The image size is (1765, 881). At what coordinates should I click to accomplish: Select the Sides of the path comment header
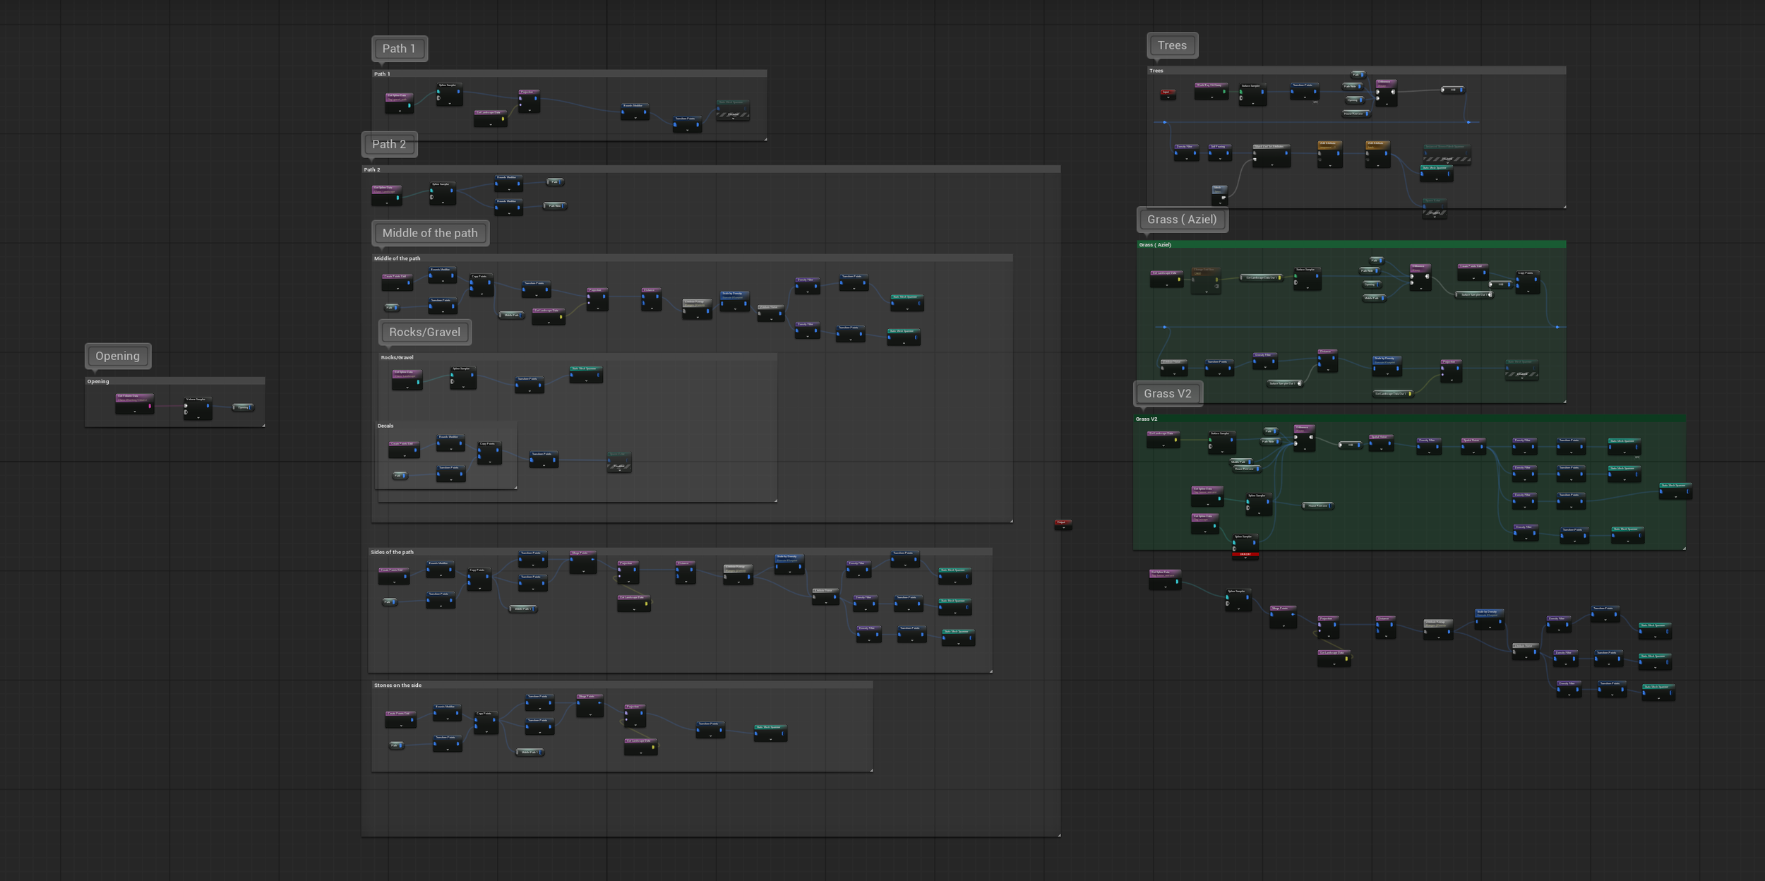tap(392, 552)
